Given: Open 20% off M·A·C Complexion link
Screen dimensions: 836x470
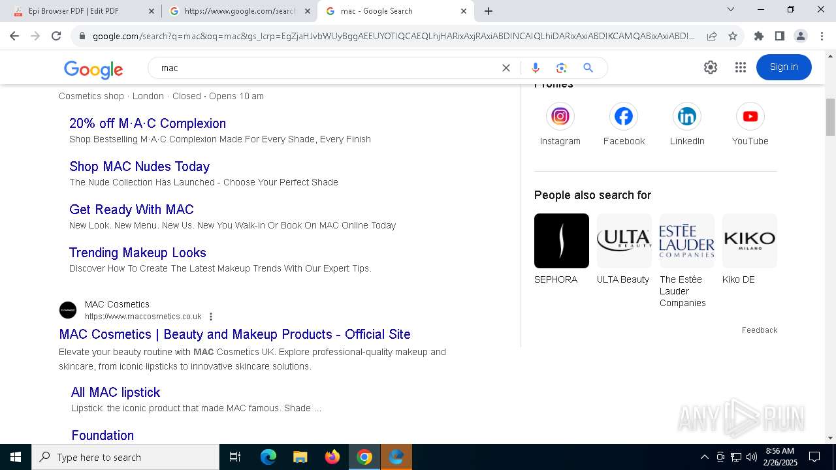Looking at the screenshot, I should 148,123.
